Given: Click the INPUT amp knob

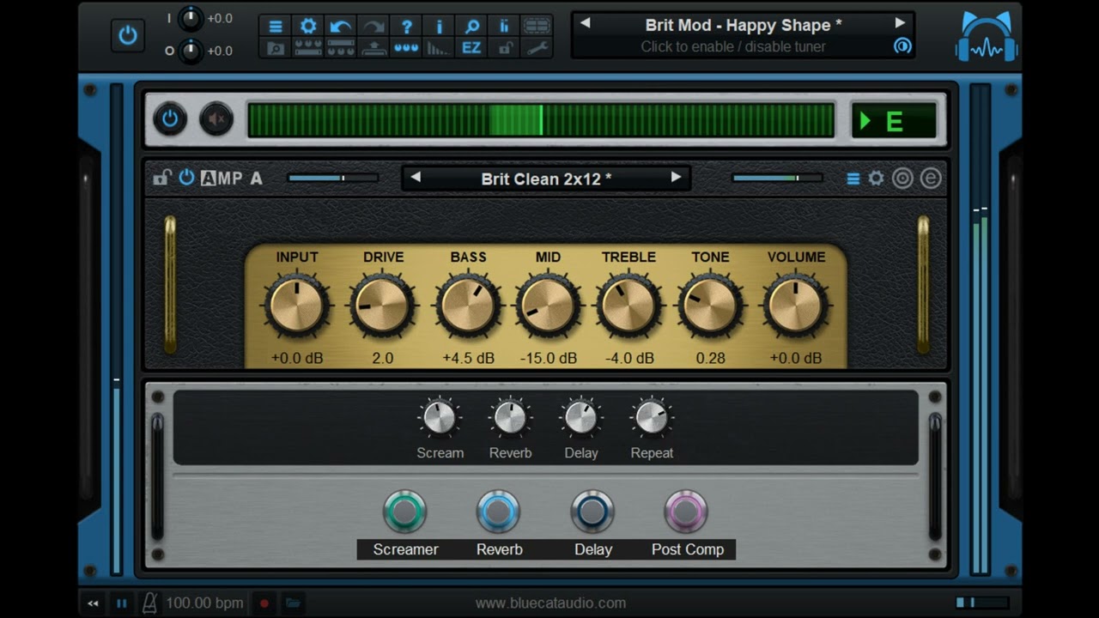Looking at the screenshot, I should tap(297, 306).
